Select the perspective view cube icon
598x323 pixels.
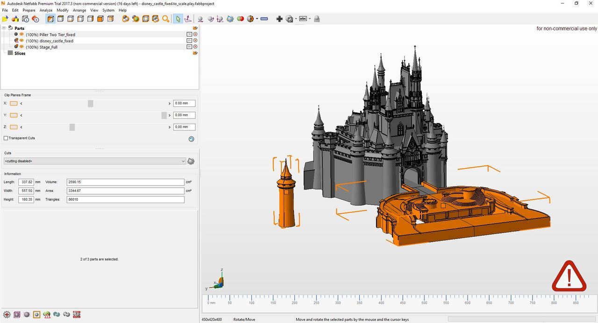pyautogui.click(x=50, y=19)
